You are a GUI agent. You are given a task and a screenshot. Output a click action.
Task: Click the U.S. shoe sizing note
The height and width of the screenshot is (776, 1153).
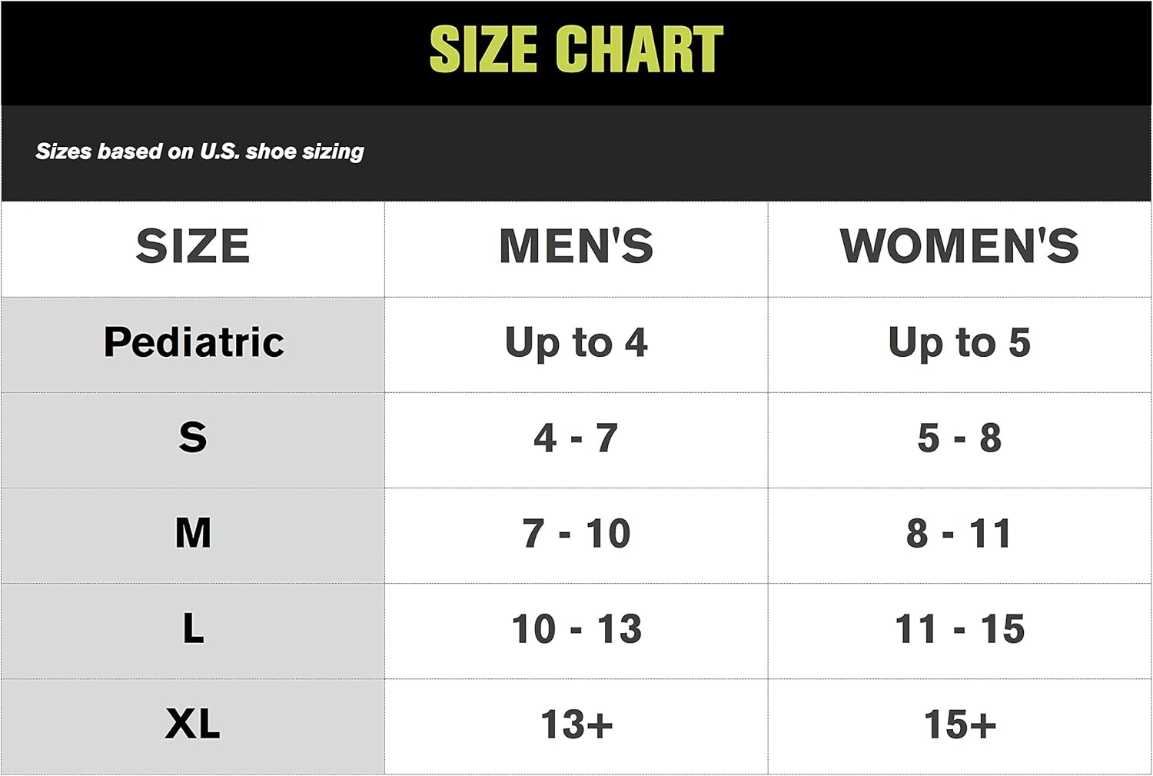point(200,152)
